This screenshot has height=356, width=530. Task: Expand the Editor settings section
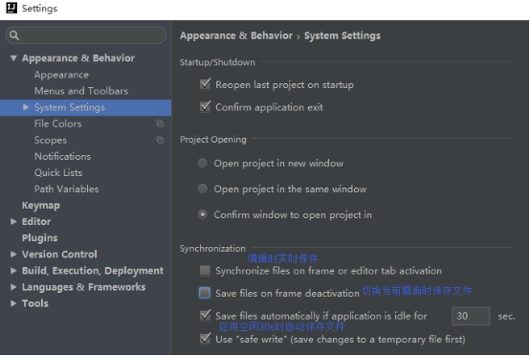[13, 221]
